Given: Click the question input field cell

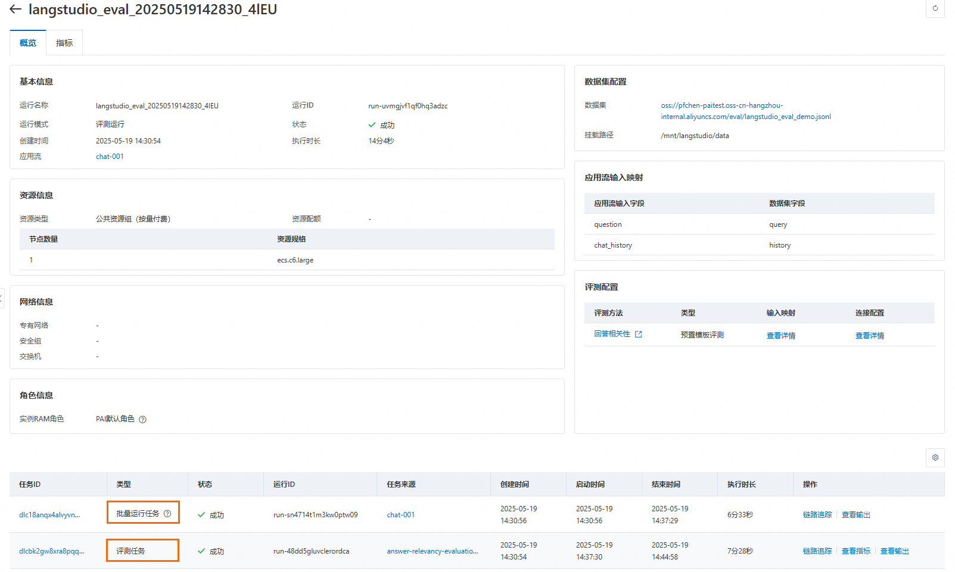Looking at the screenshot, I should [x=608, y=224].
